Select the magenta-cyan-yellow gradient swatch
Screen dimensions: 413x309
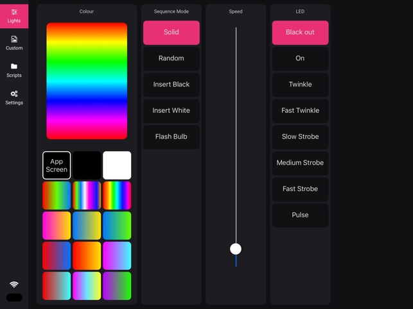pyautogui.click(x=87, y=286)
